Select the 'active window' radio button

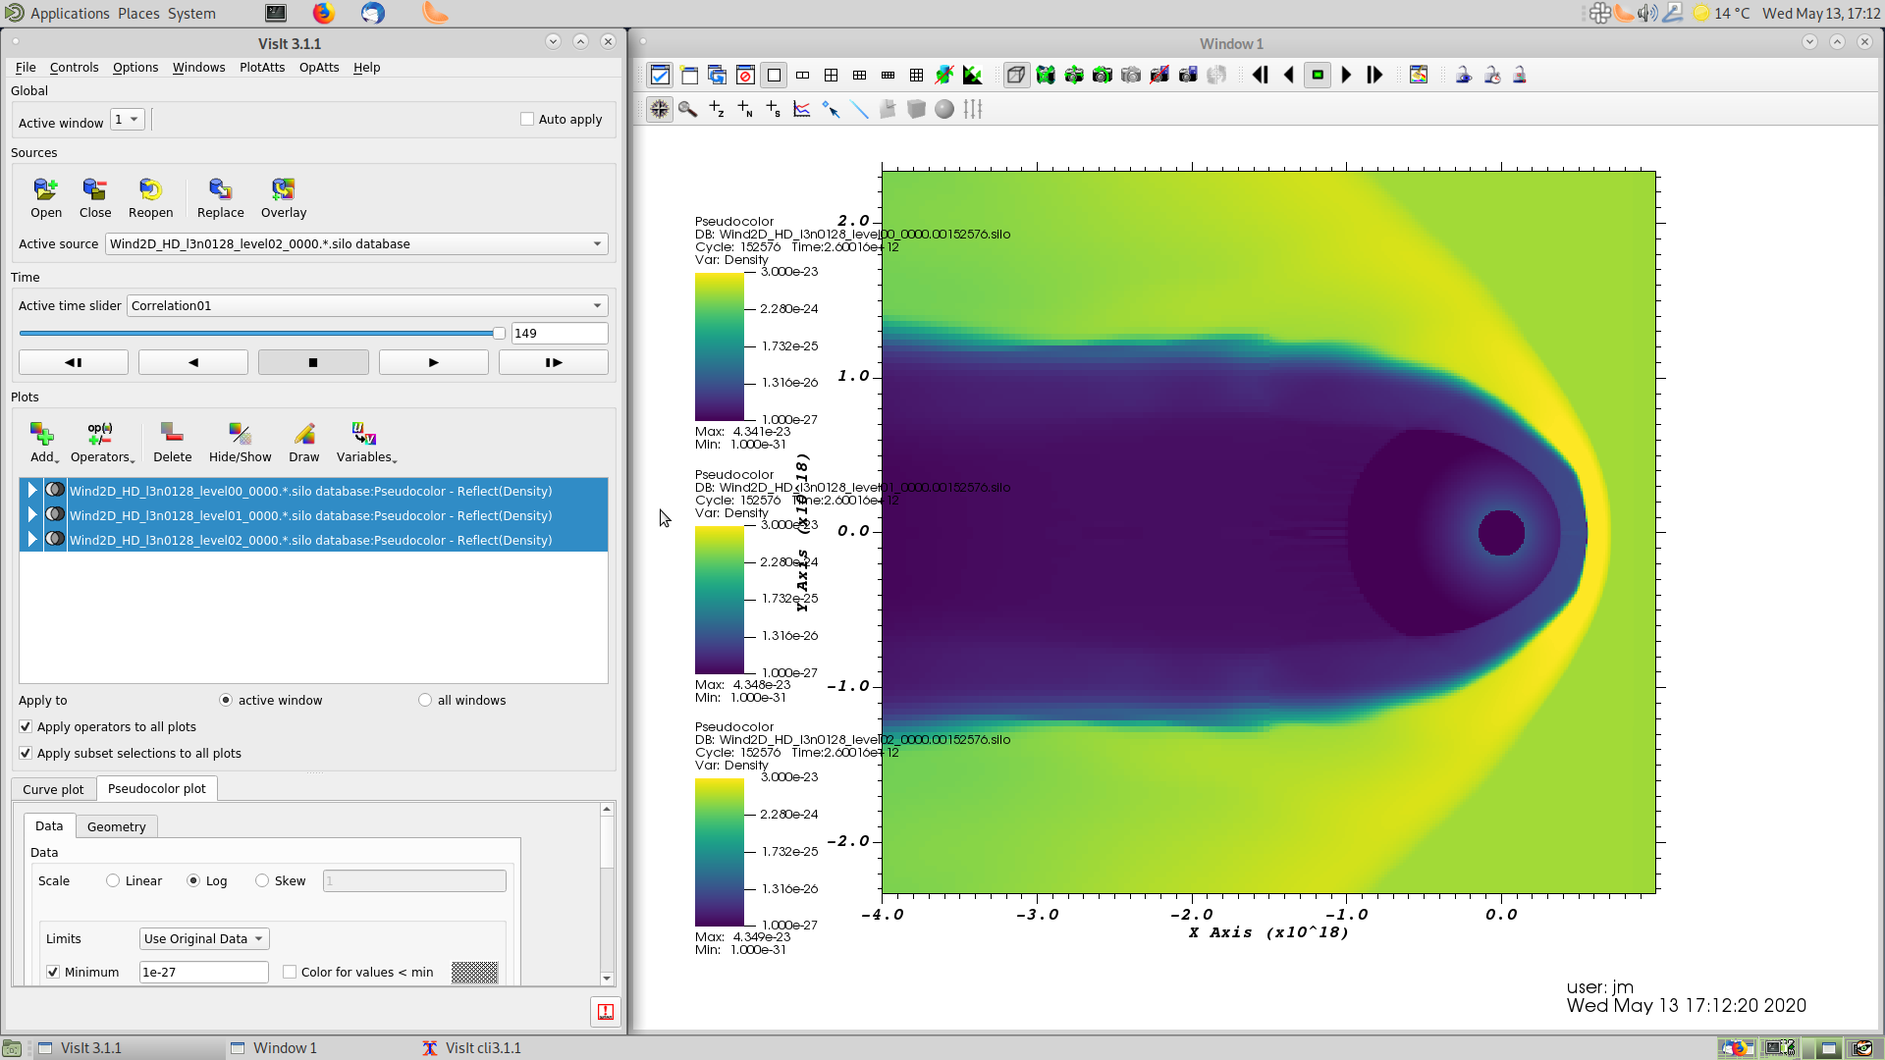pyautogui.click(x=226, y=700)
